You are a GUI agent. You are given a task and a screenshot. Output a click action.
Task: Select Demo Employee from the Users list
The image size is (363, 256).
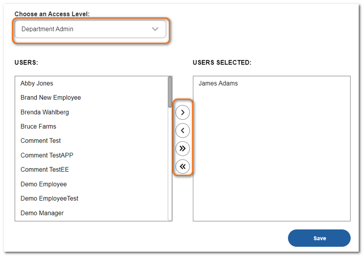(44, 184)
